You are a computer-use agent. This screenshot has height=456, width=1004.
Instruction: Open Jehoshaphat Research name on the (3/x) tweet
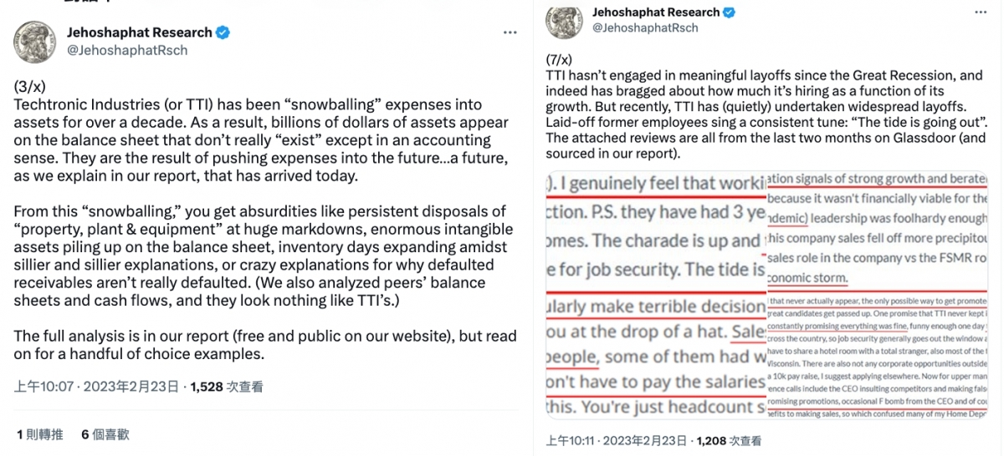point(139,33)
